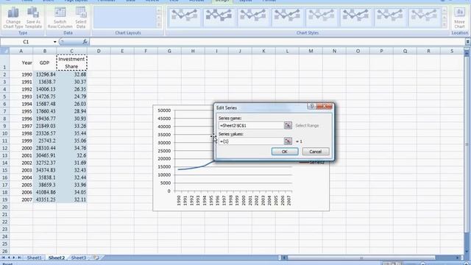Choose the third chart style thumbnail
The image size is (471, 265).
(x=253, y=18)
